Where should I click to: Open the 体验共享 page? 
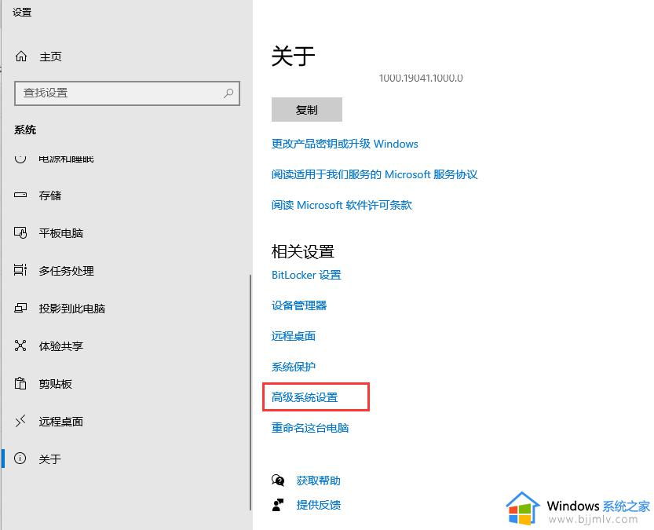point(61,345)
